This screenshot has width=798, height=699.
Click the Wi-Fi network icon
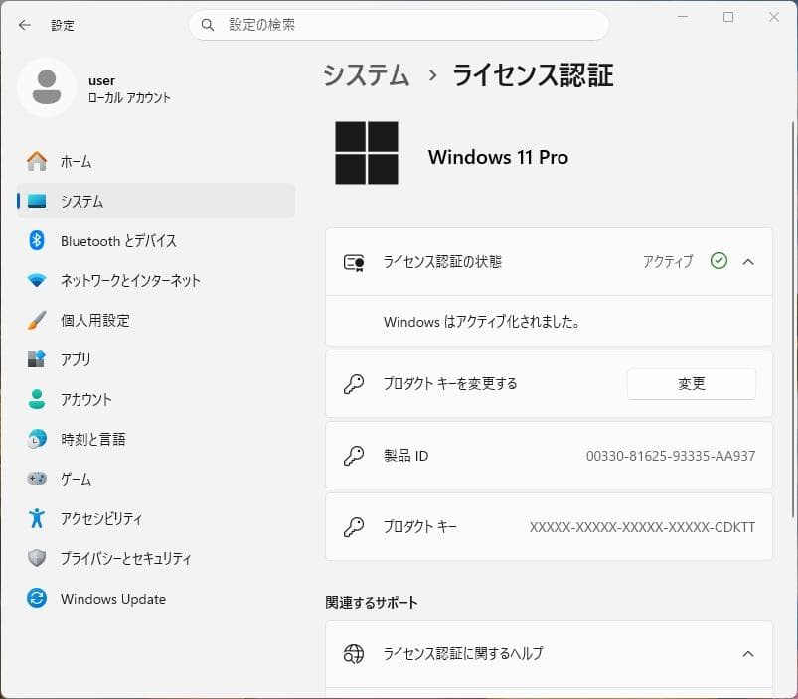[37, 280]
